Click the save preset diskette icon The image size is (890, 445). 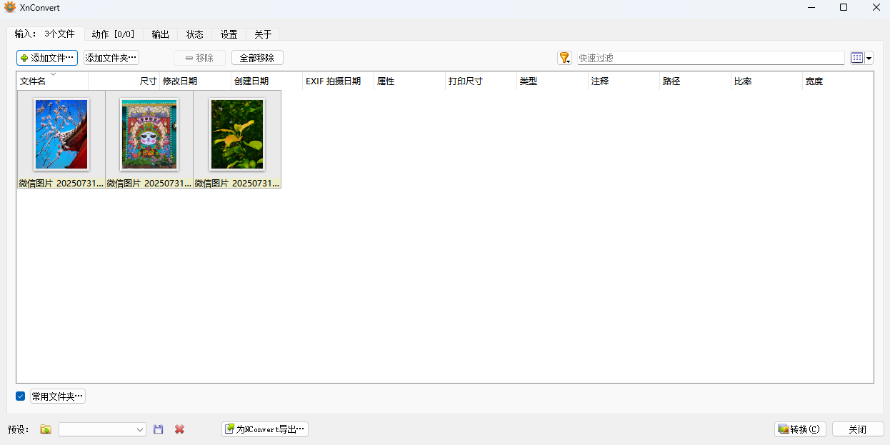pyautogui.click(x=158, y=429)
